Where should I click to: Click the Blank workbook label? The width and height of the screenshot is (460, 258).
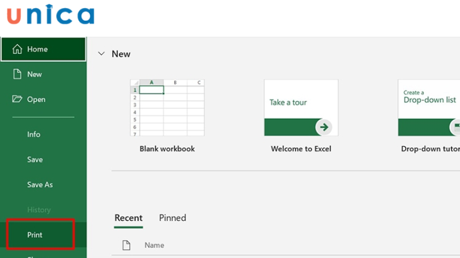tap(167, 149)
